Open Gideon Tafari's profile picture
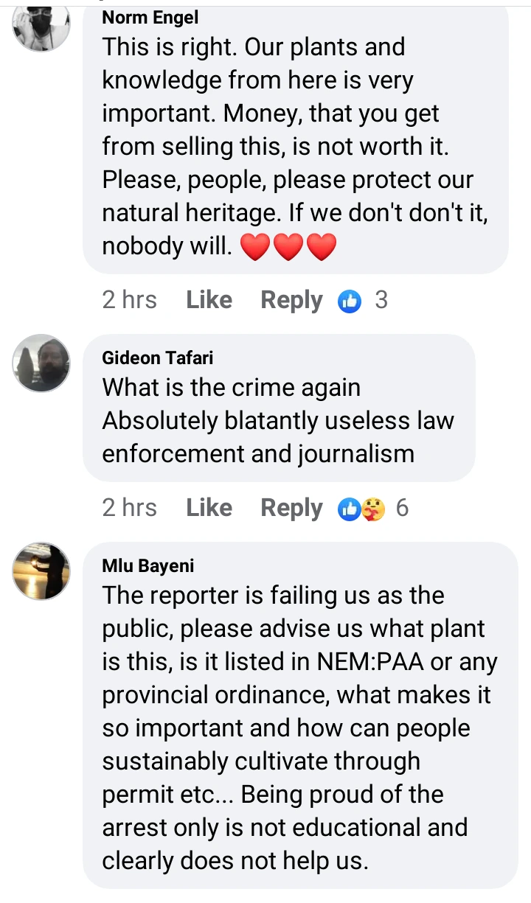The height and width of the screenshot is (903, 531). click(42, 363)
